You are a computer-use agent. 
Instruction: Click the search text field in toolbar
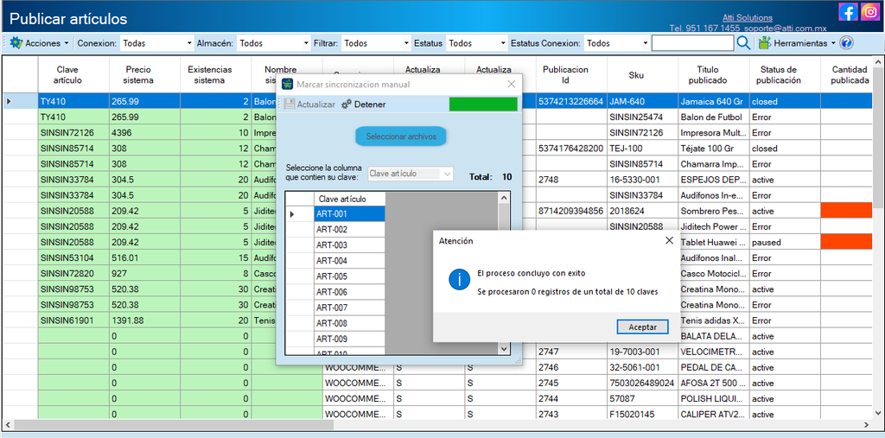tap(692, 43)
